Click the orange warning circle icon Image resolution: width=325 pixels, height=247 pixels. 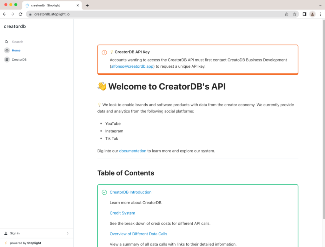pyautogui.click(x=104, y=52)
